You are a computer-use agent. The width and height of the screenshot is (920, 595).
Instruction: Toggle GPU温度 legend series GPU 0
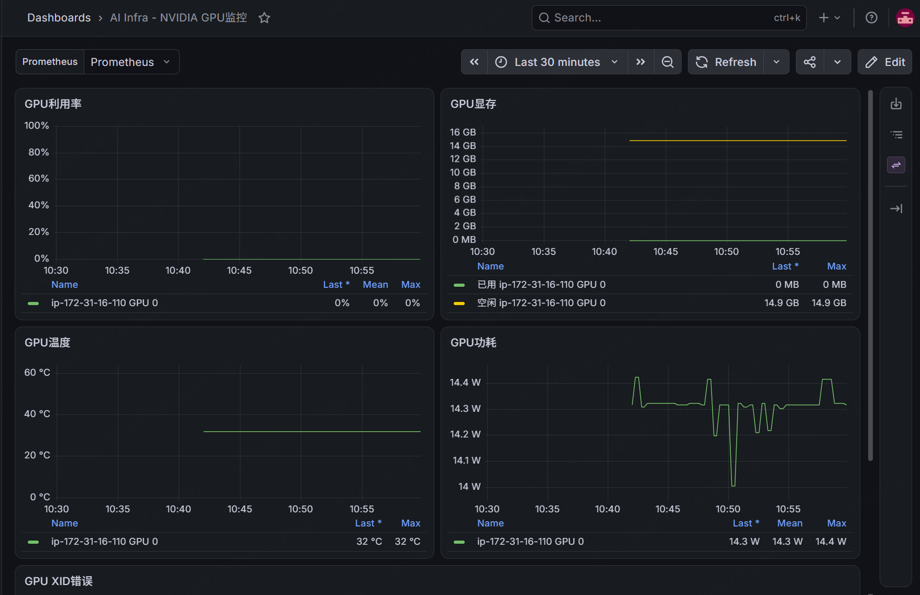tap(104, 542)
